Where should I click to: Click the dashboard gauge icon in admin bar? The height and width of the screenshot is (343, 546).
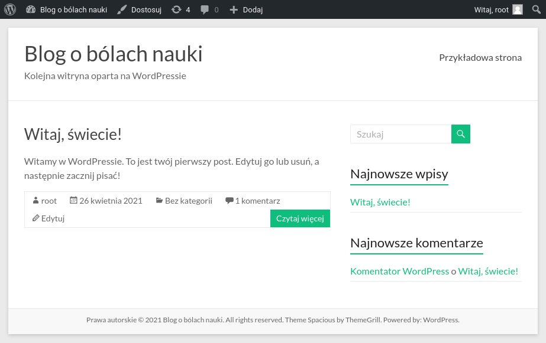tap(31, 9)
